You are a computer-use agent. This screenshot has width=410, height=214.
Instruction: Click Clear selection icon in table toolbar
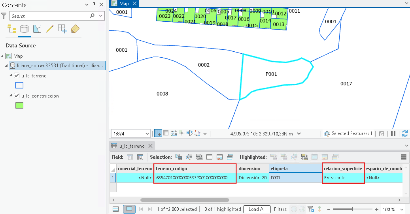[220, 157]
